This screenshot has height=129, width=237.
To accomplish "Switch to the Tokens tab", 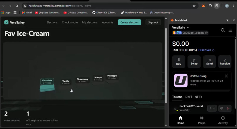I will coord(177,97).
